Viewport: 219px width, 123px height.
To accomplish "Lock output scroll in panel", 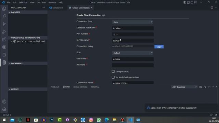I will click(205, 87).
